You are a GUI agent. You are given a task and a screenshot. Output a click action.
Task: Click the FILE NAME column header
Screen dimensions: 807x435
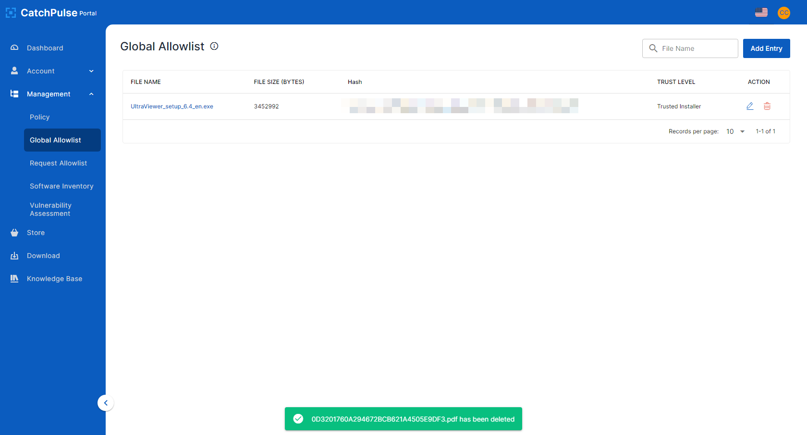click(x=146, y=82)
